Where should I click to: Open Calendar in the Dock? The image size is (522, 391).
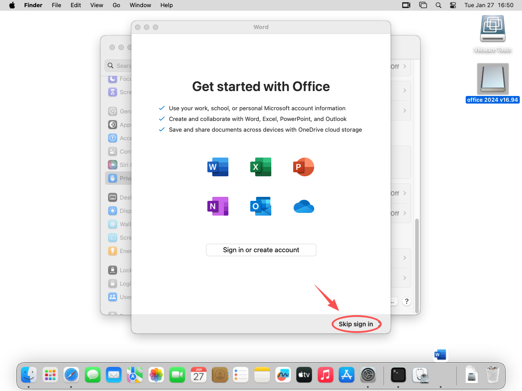(x=198, y=375)
